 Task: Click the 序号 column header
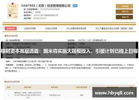(x=9, y=87)
